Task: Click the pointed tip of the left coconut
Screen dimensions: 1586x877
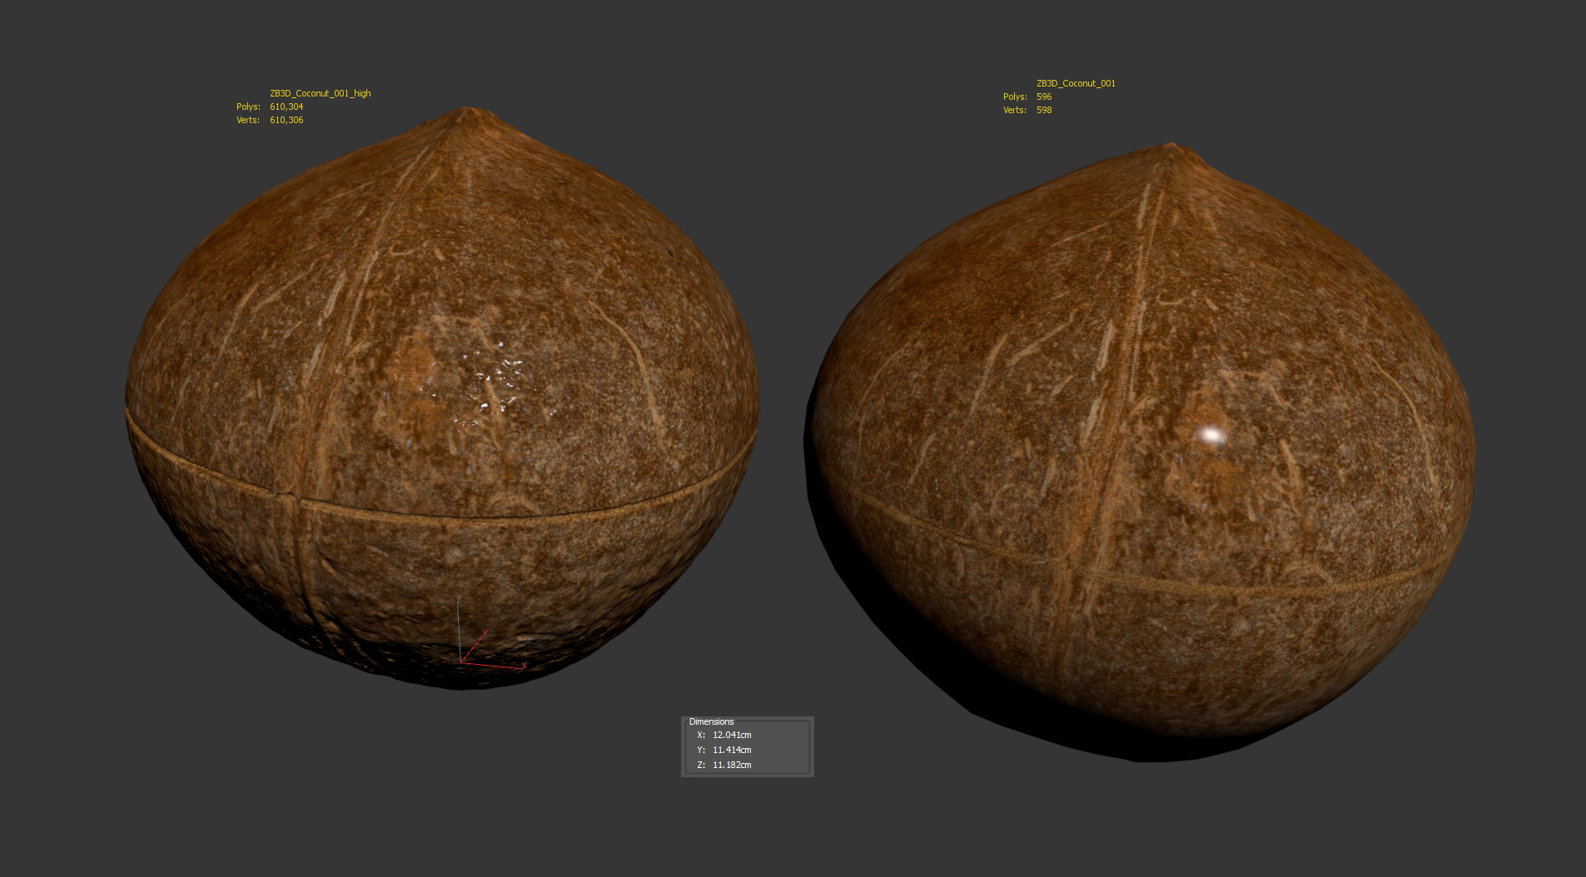Action: [x=466, y=111]
